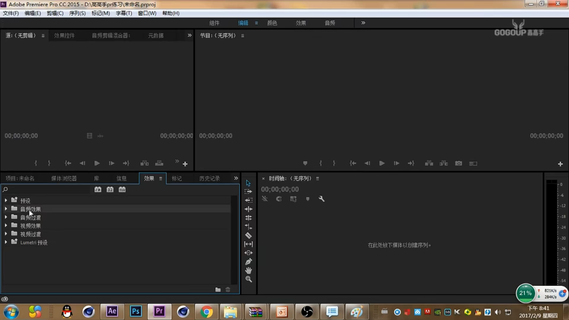
Task: Step forward one frame in program monitor
Action: [396, 163]
